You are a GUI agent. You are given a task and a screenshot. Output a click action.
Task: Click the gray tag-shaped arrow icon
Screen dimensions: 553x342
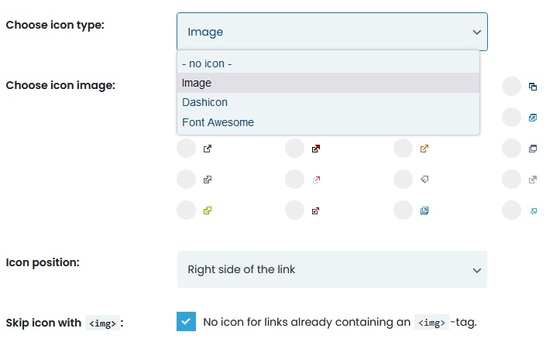pyautogui.click(x=424, y=180)
